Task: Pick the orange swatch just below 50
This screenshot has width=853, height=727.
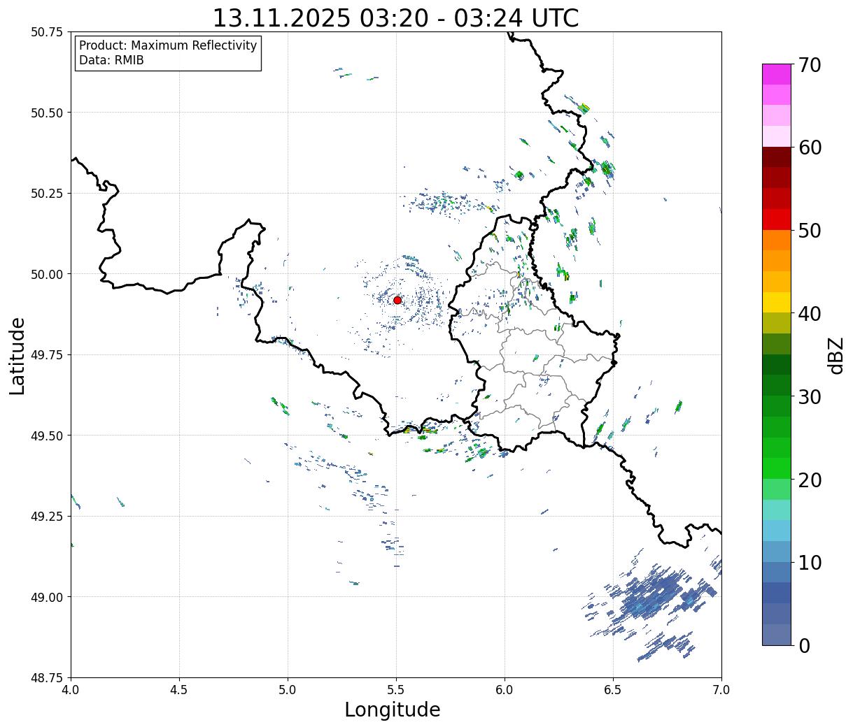Action: (776, 240)
